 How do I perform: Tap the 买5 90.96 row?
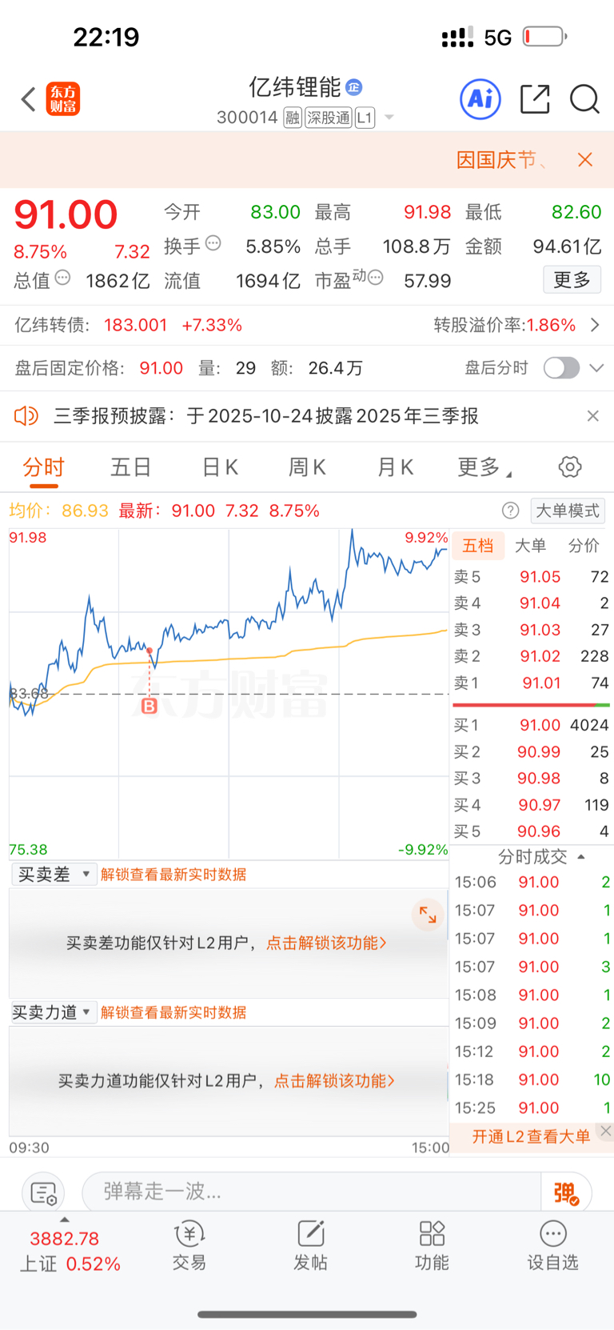(531, 831)
